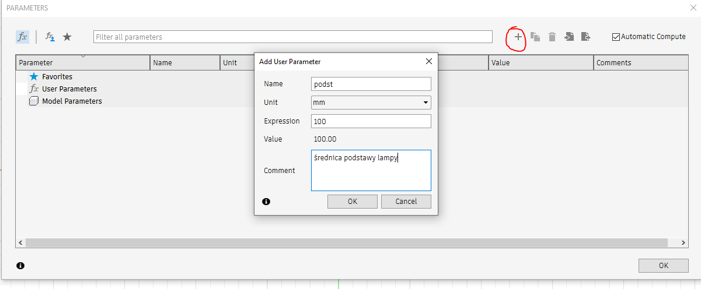The image size is (701, 289).
Task: Click the info icon in Add User Parameter dialog
Action: tap(266, 202)
